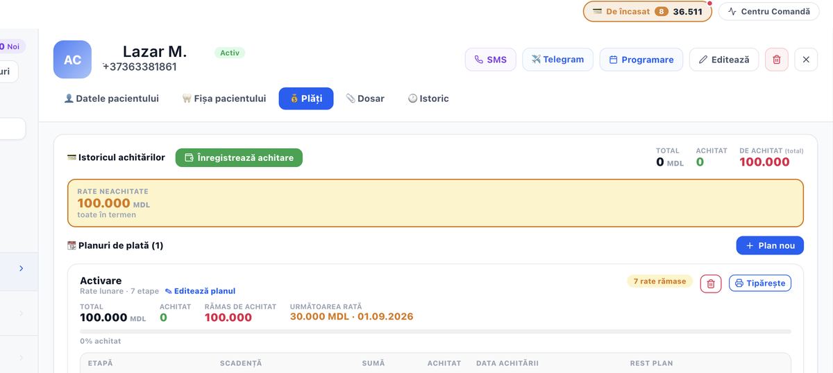The height and width of the screenshot is (373, 833).
Task: Switch to Fișa pacientului tab
Action: [224, 98]
